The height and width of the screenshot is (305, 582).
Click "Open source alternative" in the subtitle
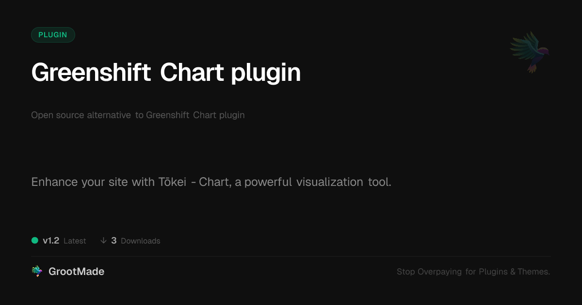point(81,115)
